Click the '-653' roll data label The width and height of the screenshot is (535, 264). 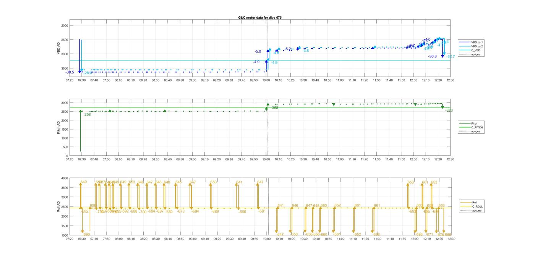tap(294, 235)
